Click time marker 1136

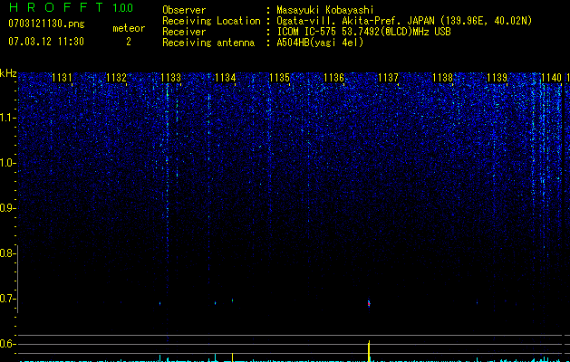[x=333, y=77]
